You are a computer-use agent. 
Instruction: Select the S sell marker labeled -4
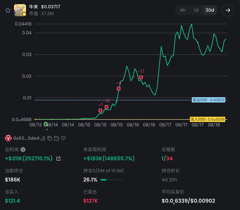pyautogui.click(x=119, y=89)
